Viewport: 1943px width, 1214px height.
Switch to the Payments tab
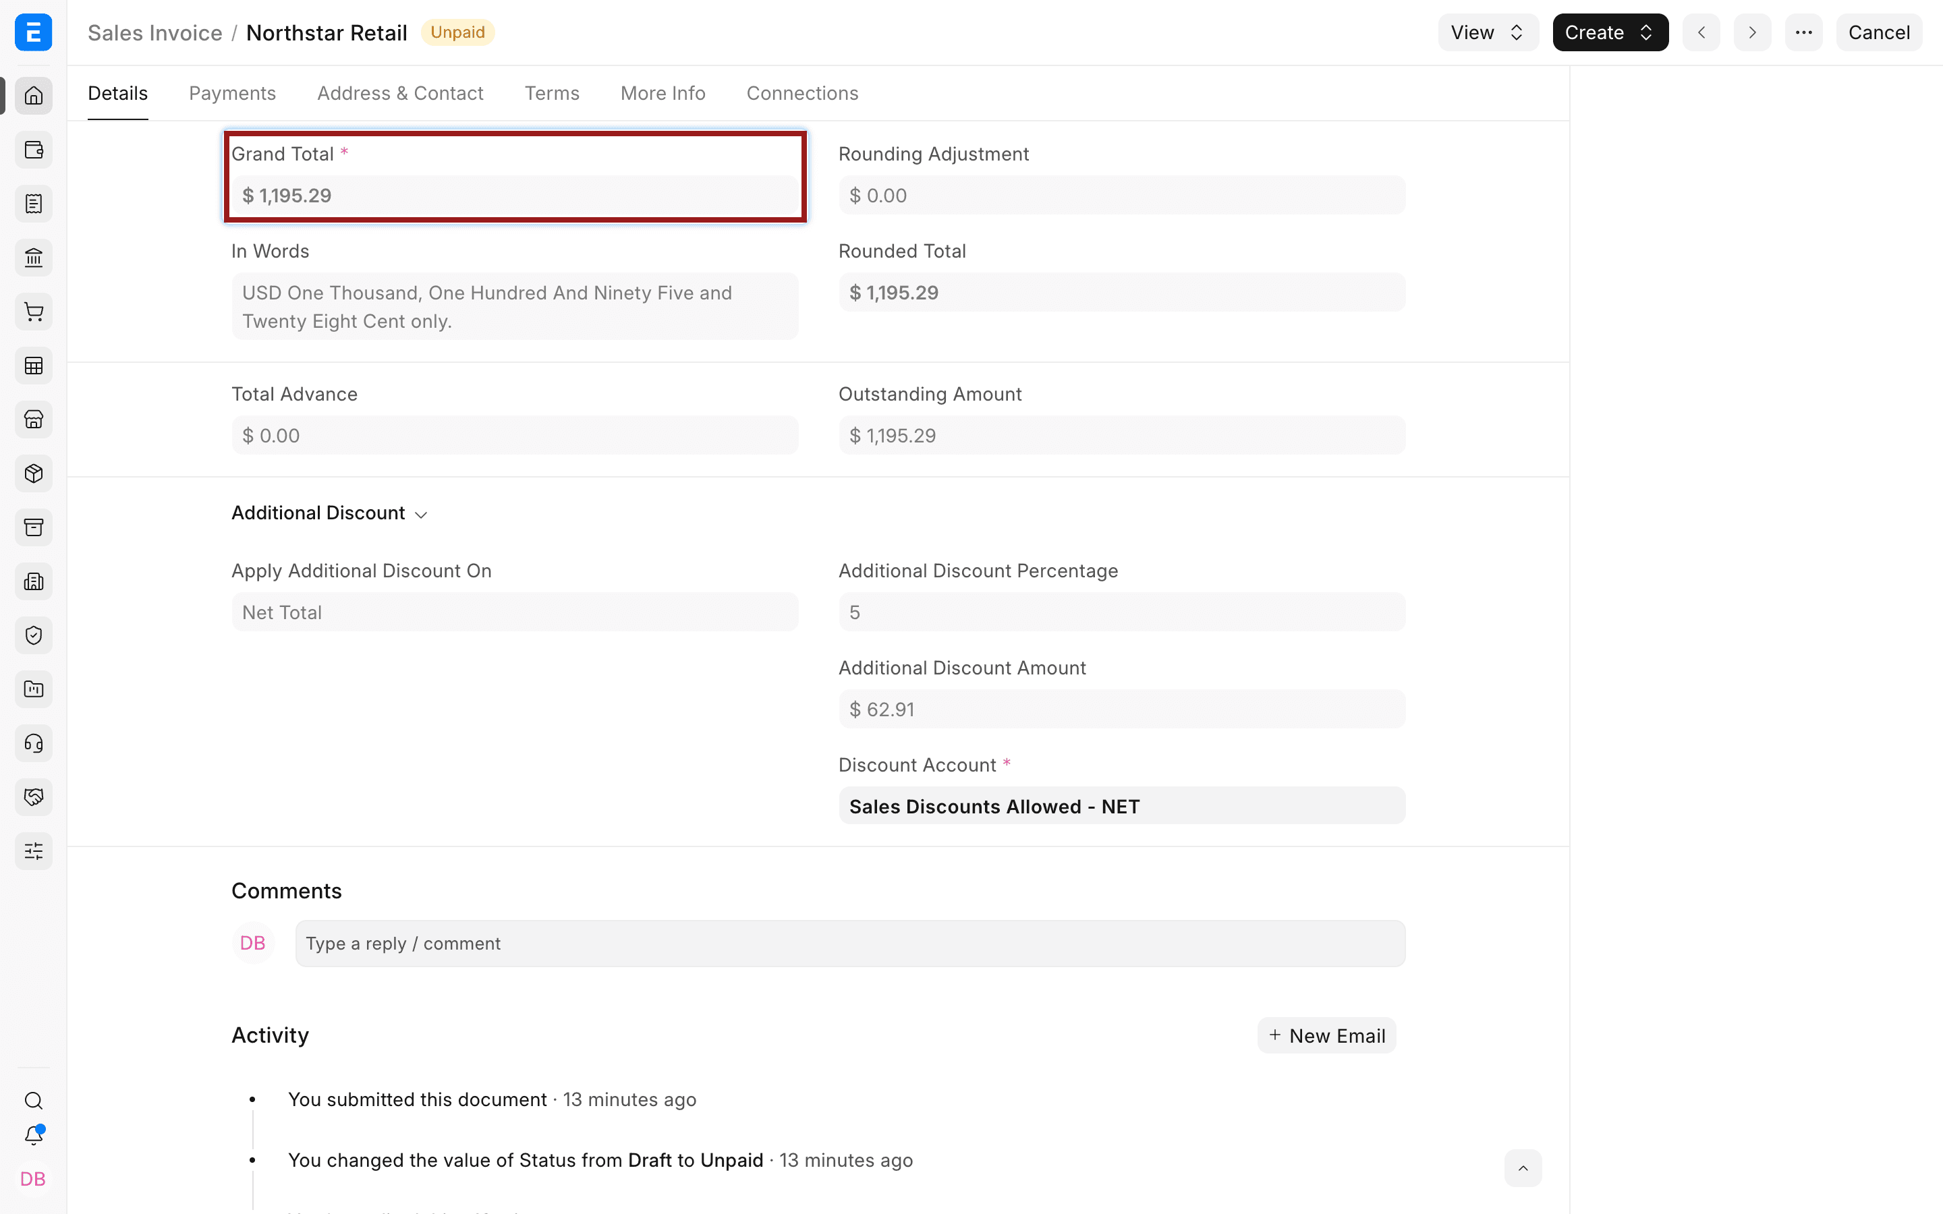click(232, 93)
